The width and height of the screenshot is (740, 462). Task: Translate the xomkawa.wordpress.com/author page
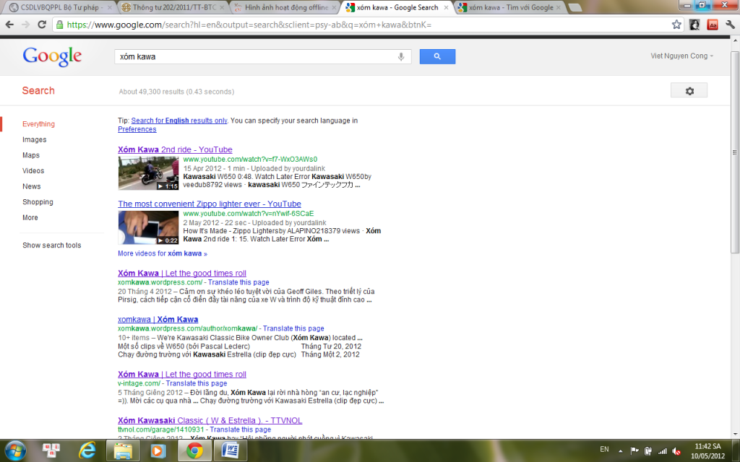[x=293, y=328]
